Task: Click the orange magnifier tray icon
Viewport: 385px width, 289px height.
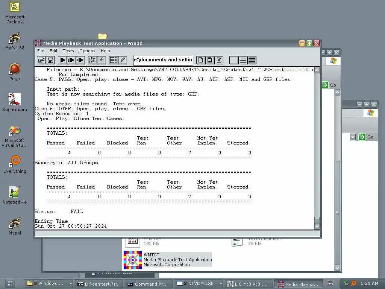Action: (x=353, y=283)
